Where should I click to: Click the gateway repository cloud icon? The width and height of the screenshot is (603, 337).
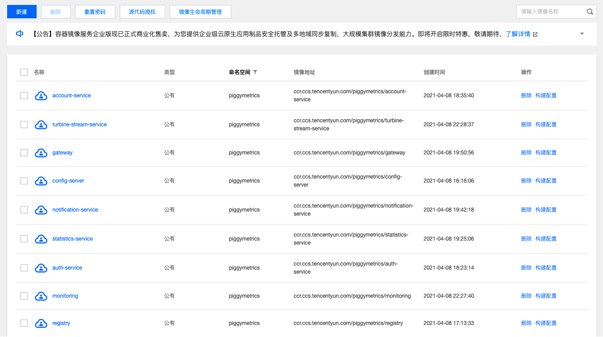coord(41,153)
